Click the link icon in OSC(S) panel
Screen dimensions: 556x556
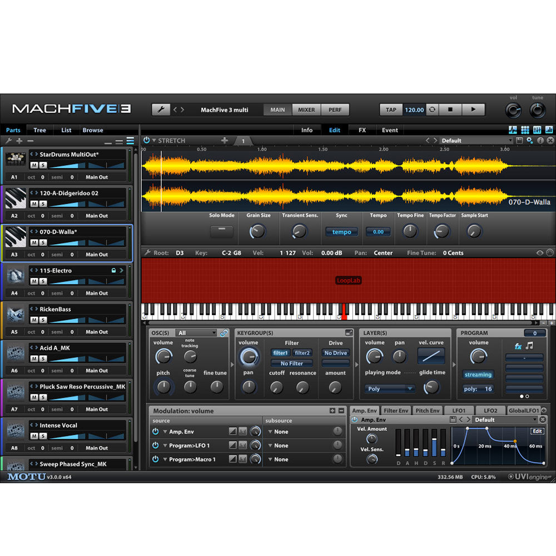pos(224,333)
